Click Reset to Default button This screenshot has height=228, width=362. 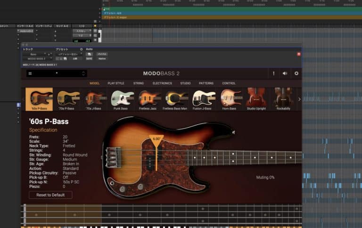click(x=50, y=195)
